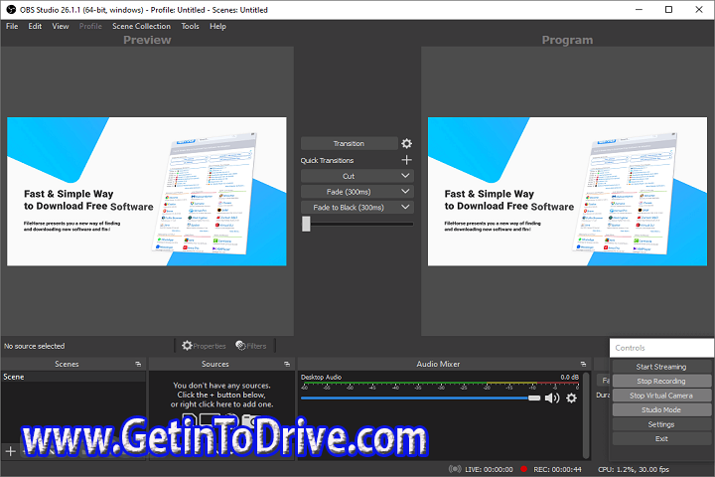This screenshot has width=715, height=477.
Task: Expand the Fade (300ms) dropdown arrow
Action: [x=405, y=192]
